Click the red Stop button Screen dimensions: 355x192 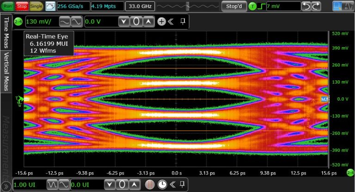[22, 6]
